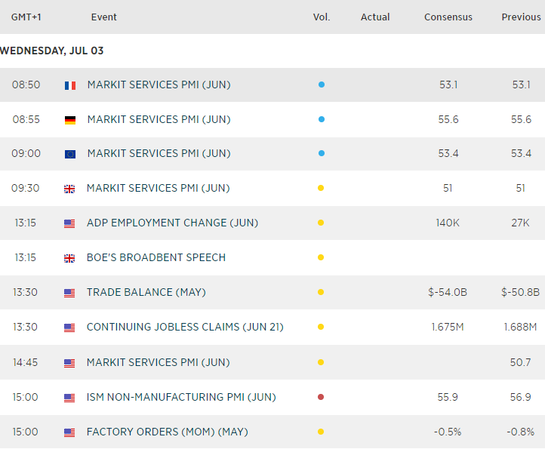Click red volatility dot for ISM Non-Manufacturing PMI
The width and height of the screenshot is (545, 449).
321,397
